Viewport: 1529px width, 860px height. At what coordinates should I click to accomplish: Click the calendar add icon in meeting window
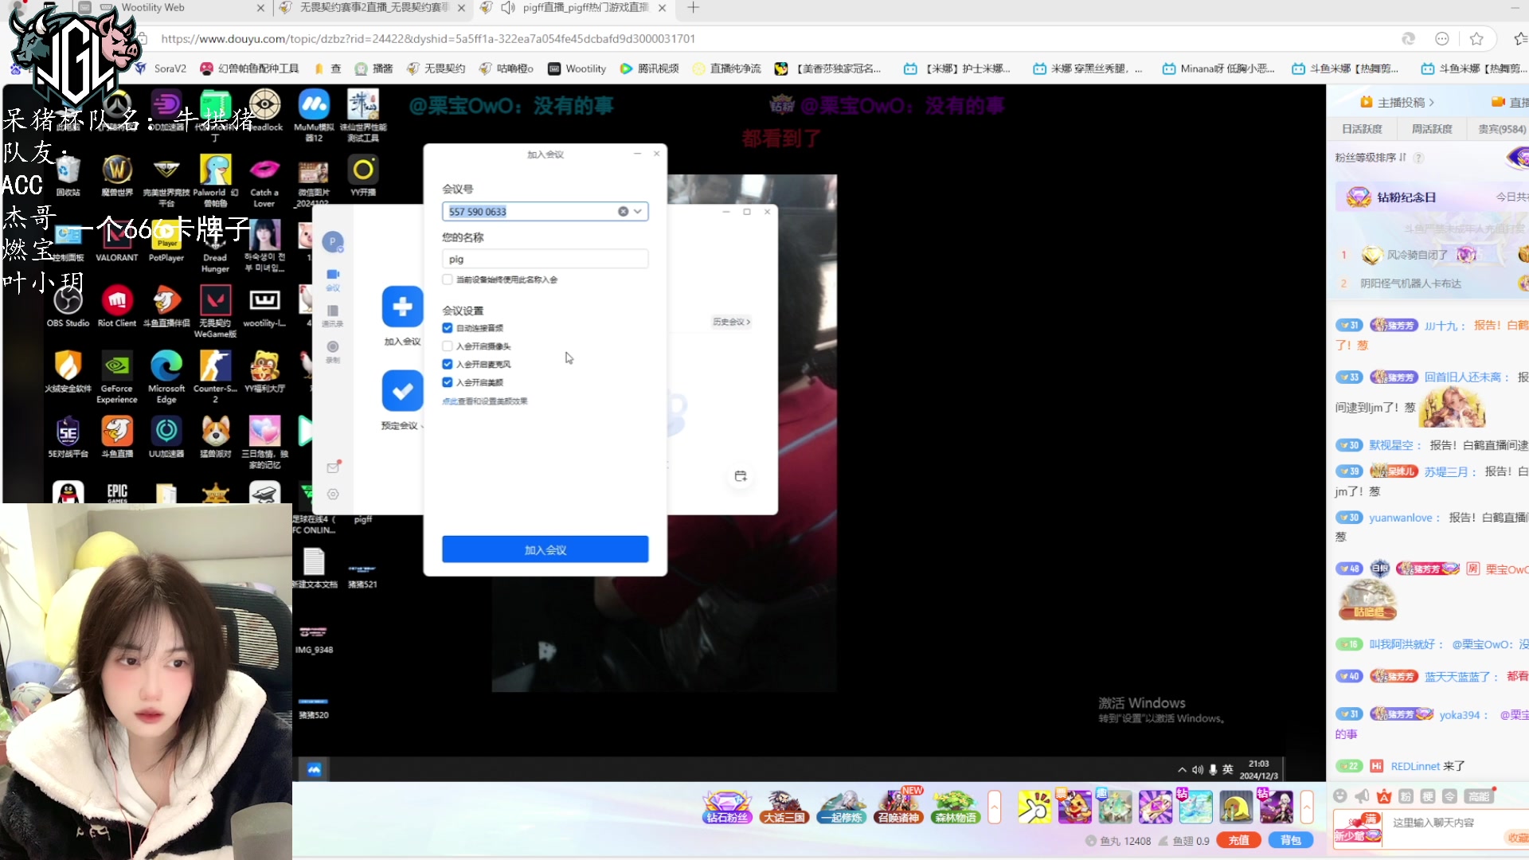[x=741, y=476]
